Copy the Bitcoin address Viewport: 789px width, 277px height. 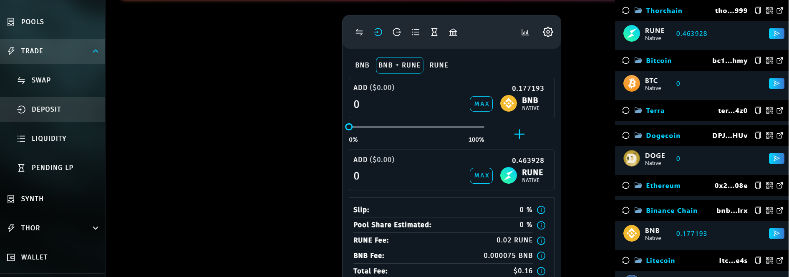pyautogui.click(x=758, y=60)
